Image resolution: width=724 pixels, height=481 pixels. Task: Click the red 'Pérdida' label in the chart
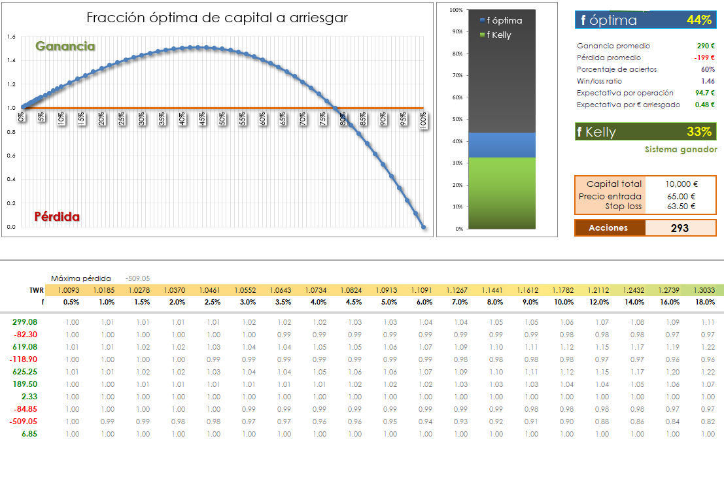click(x=57, y=216)
